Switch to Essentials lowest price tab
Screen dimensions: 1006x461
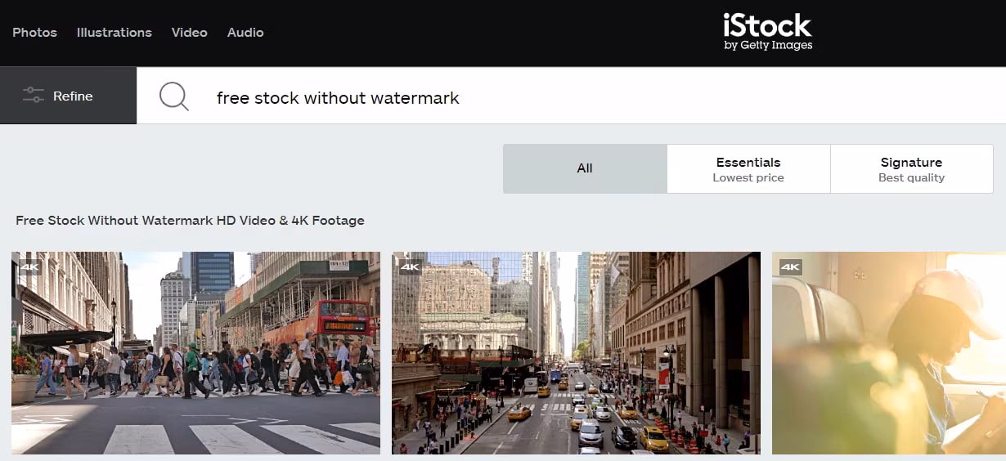click(748, 169)
